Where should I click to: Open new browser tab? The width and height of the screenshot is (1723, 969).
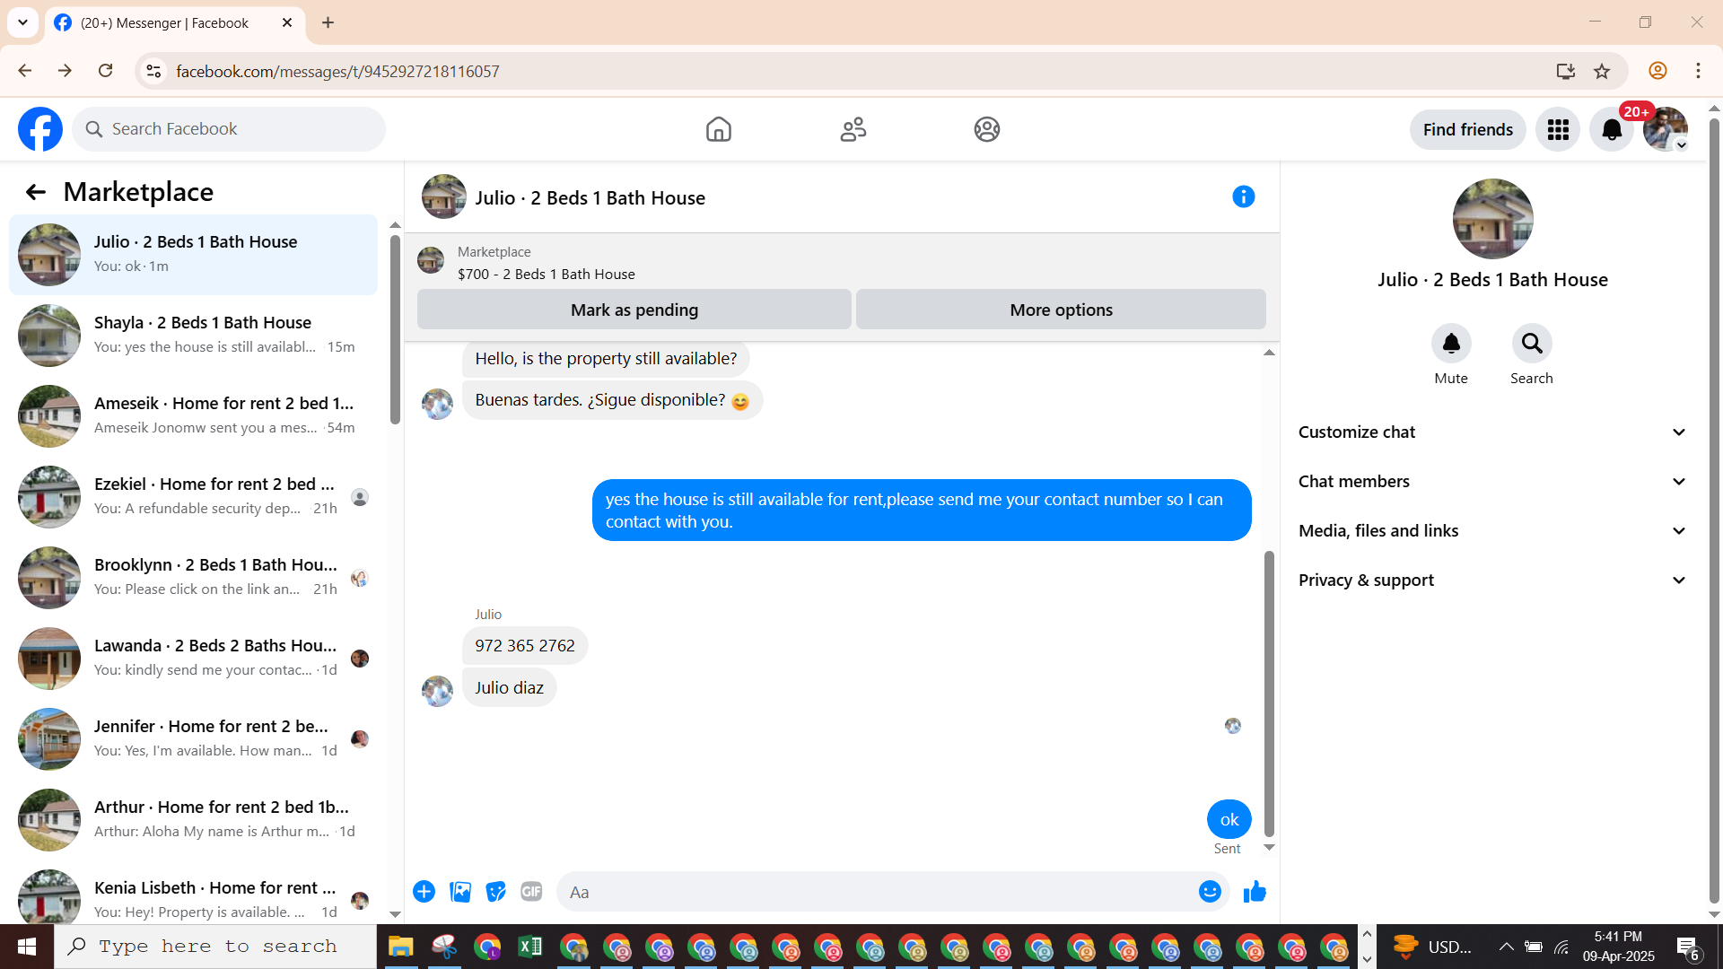pos(328,22)
